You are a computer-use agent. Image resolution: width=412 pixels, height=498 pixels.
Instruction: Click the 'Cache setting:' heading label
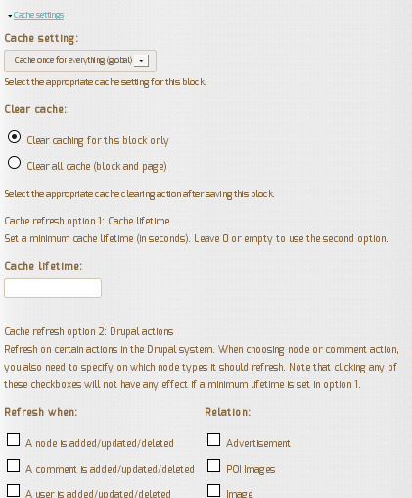coord(41,38)
